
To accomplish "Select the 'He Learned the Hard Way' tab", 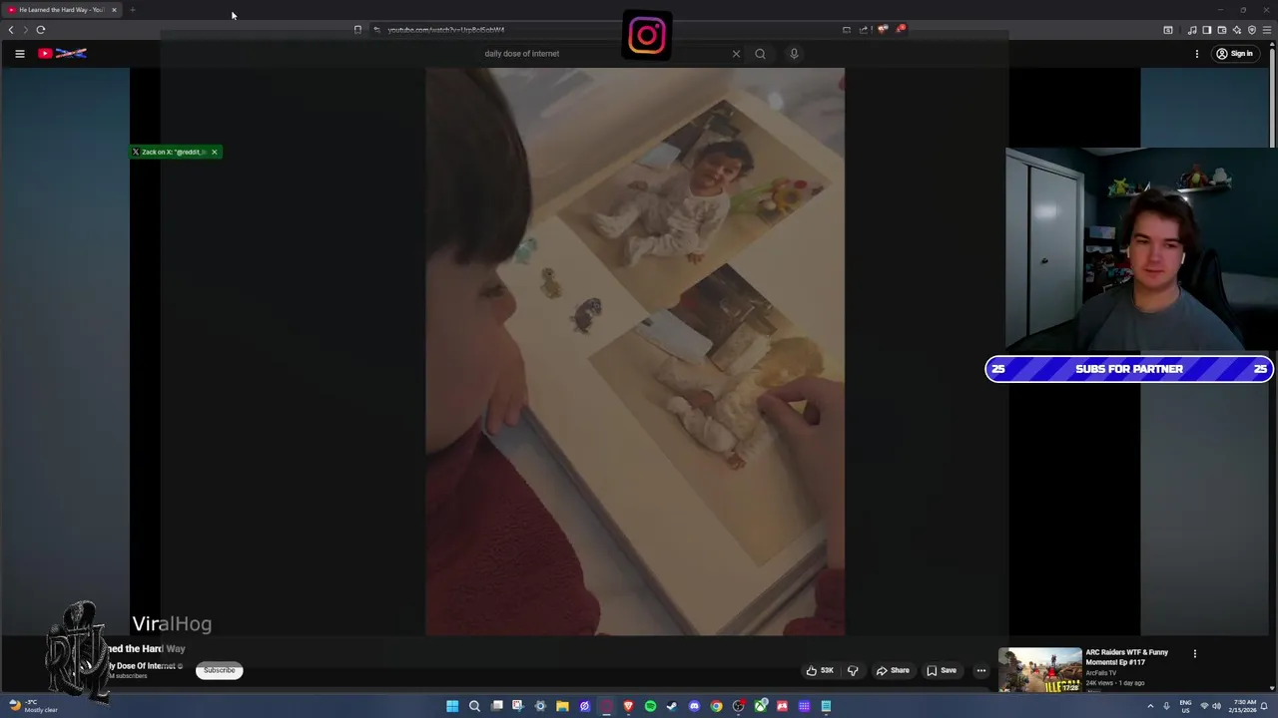I will click(x=62, y=10).
